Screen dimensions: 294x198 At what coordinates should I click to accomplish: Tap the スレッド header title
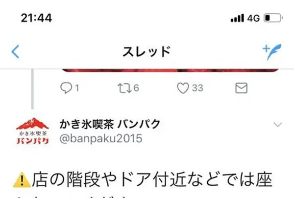click(x=147, y=52)
